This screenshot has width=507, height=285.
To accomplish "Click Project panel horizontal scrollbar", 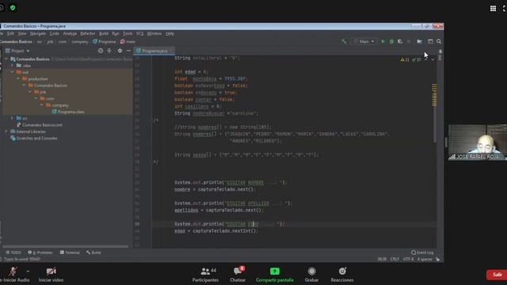I will tap(66, 246).
